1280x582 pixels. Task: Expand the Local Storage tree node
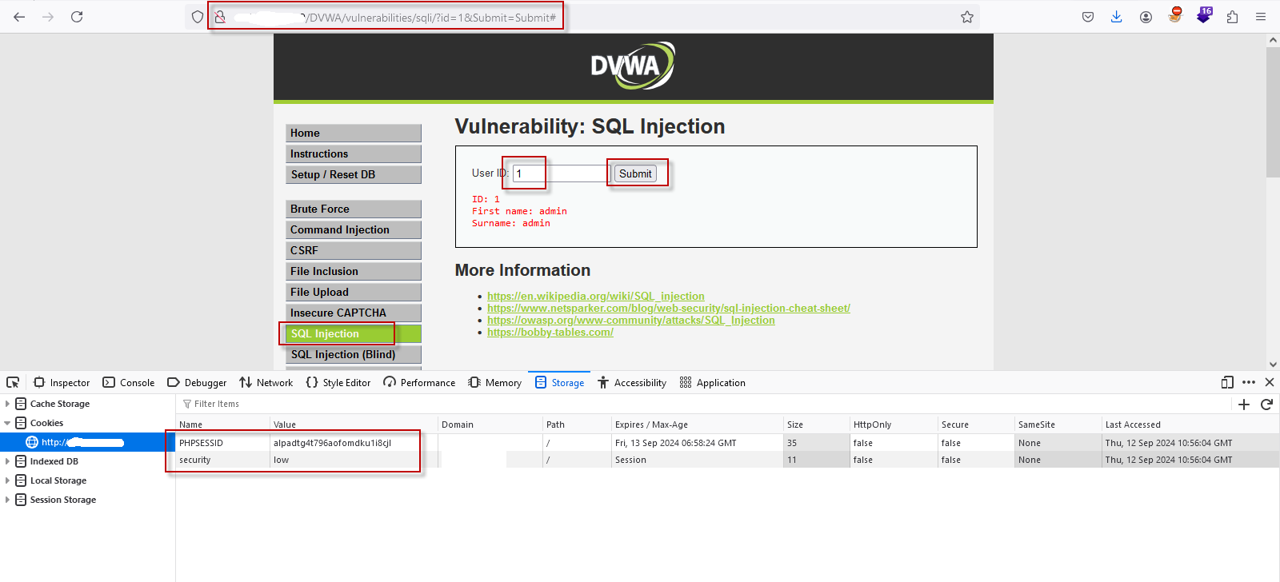point(7,480)
